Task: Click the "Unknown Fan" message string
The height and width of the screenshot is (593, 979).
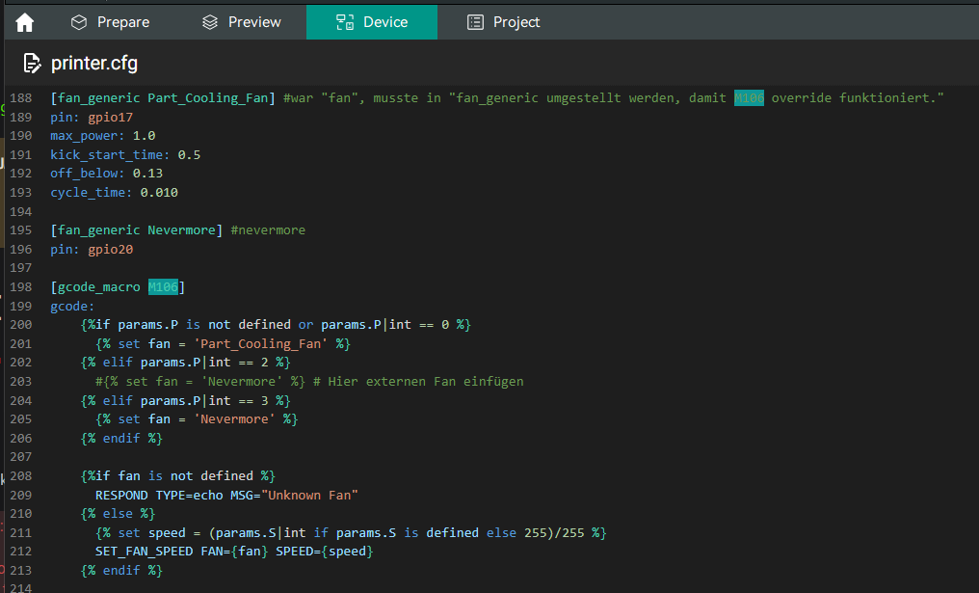Action: [x=308, y=495]
